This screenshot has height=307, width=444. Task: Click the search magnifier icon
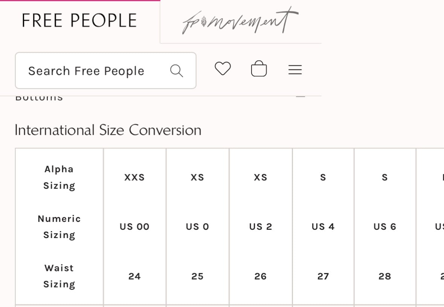(x=177, y=70)
